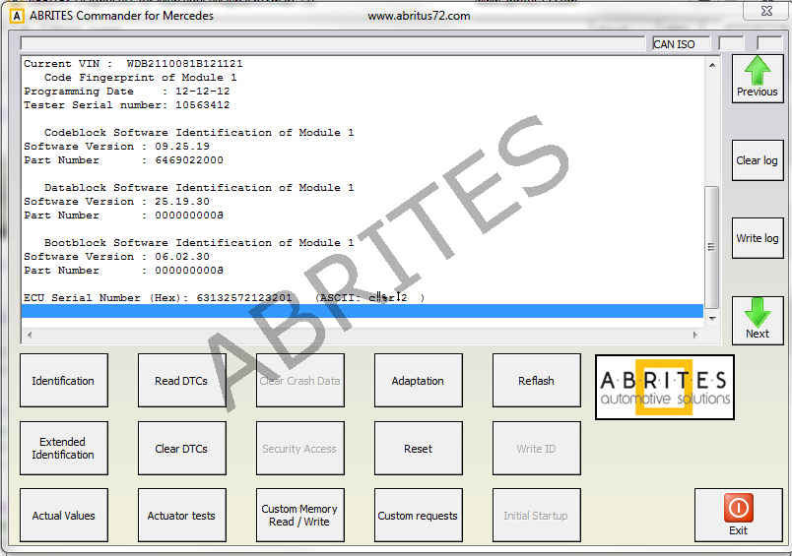
Task: Click Code Fingerprint of Module 1 line
Action: [x=141, y=78]
